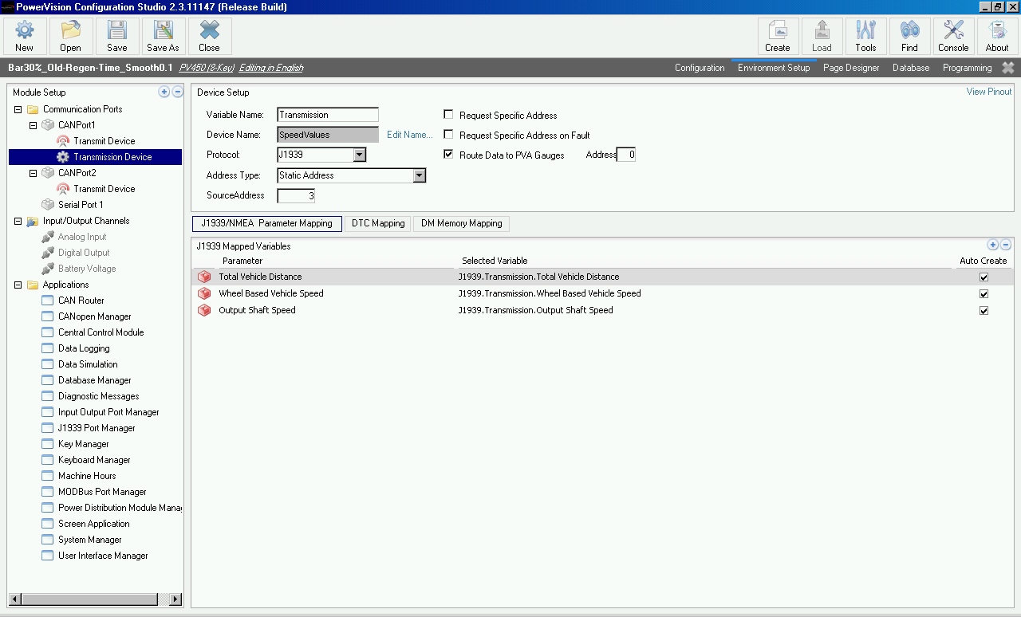Screen dimensions: 1021x617
Task: Switch to the Configuration tab
Action: 700,68
